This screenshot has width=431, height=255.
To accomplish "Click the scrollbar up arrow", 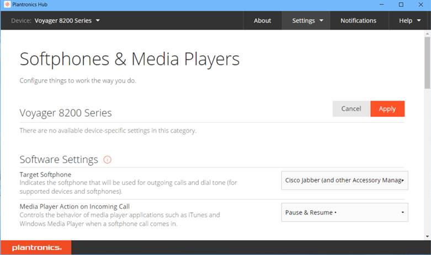I will tap(427, 34).
